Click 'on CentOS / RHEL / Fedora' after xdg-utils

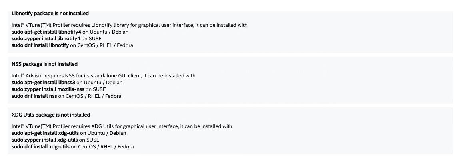coord(102,147)
